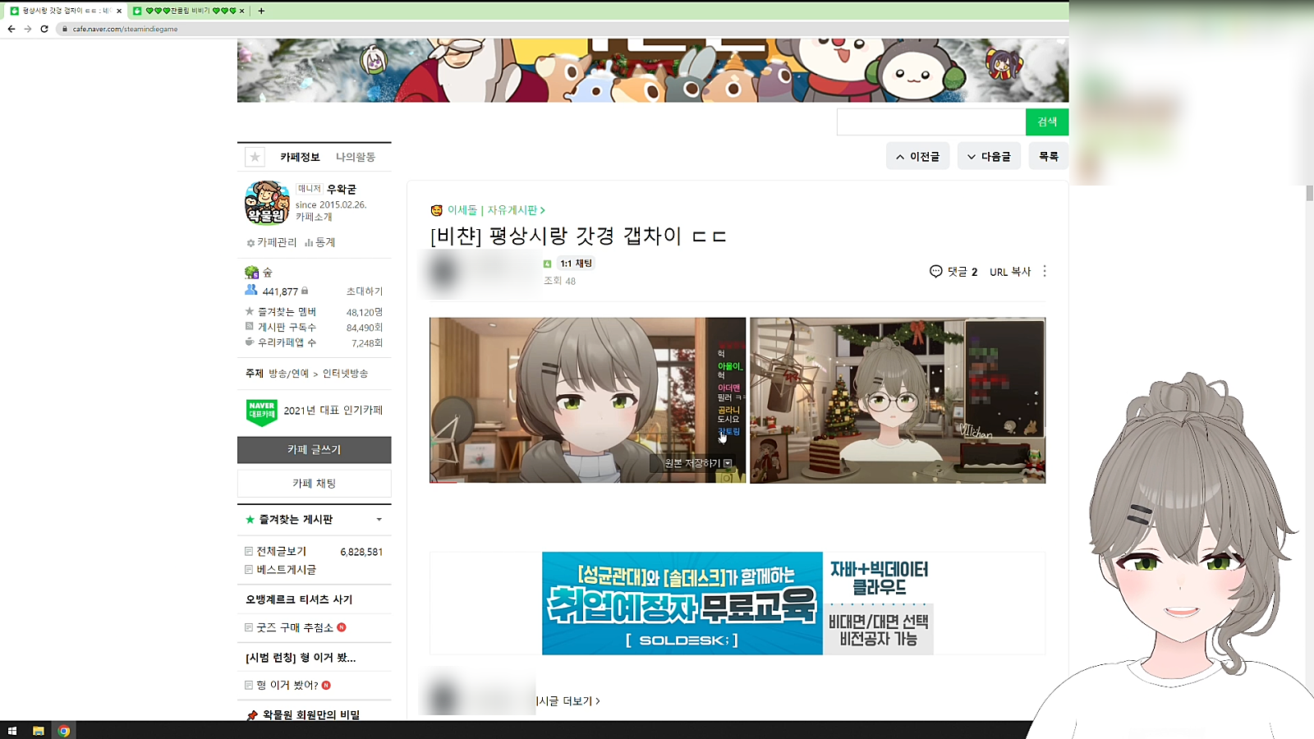Viewport: 1314px width, 739px height.
Task: Open the 카페소개 link
Action: pyautogui.click(x=314, y=217)
